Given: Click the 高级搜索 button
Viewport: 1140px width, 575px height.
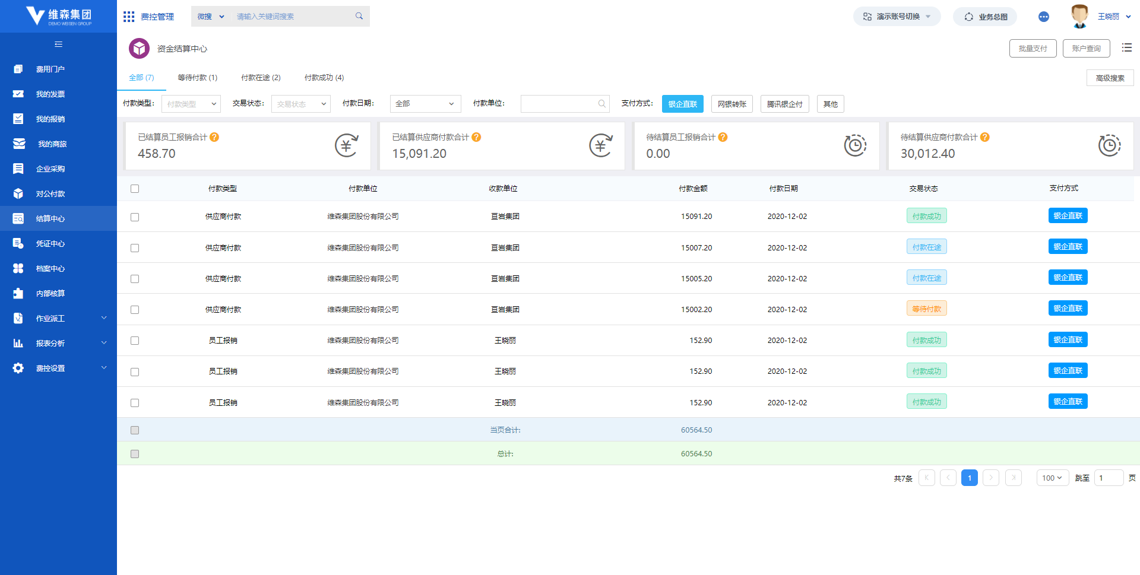Looking at the screenshot, I should pyautogui.click(x=1110, y=78).
